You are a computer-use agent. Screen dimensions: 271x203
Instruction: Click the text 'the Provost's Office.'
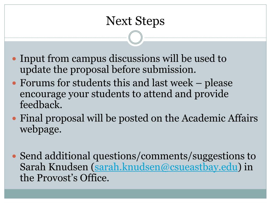[65, 178]
